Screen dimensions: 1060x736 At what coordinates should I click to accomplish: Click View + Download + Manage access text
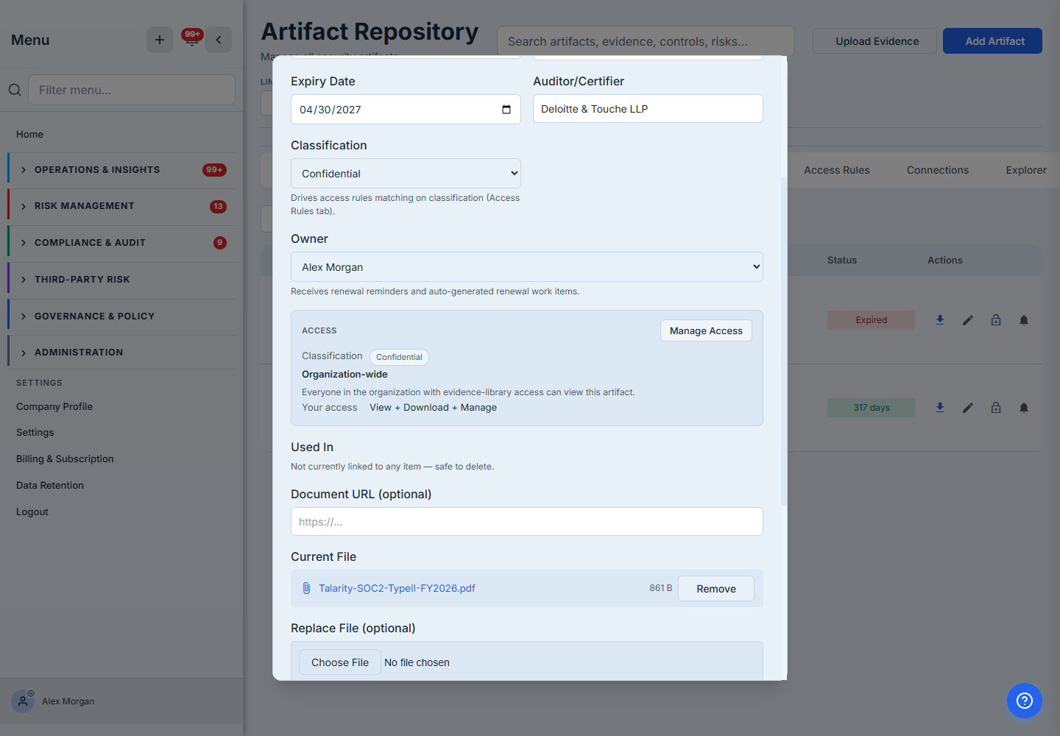433,408
